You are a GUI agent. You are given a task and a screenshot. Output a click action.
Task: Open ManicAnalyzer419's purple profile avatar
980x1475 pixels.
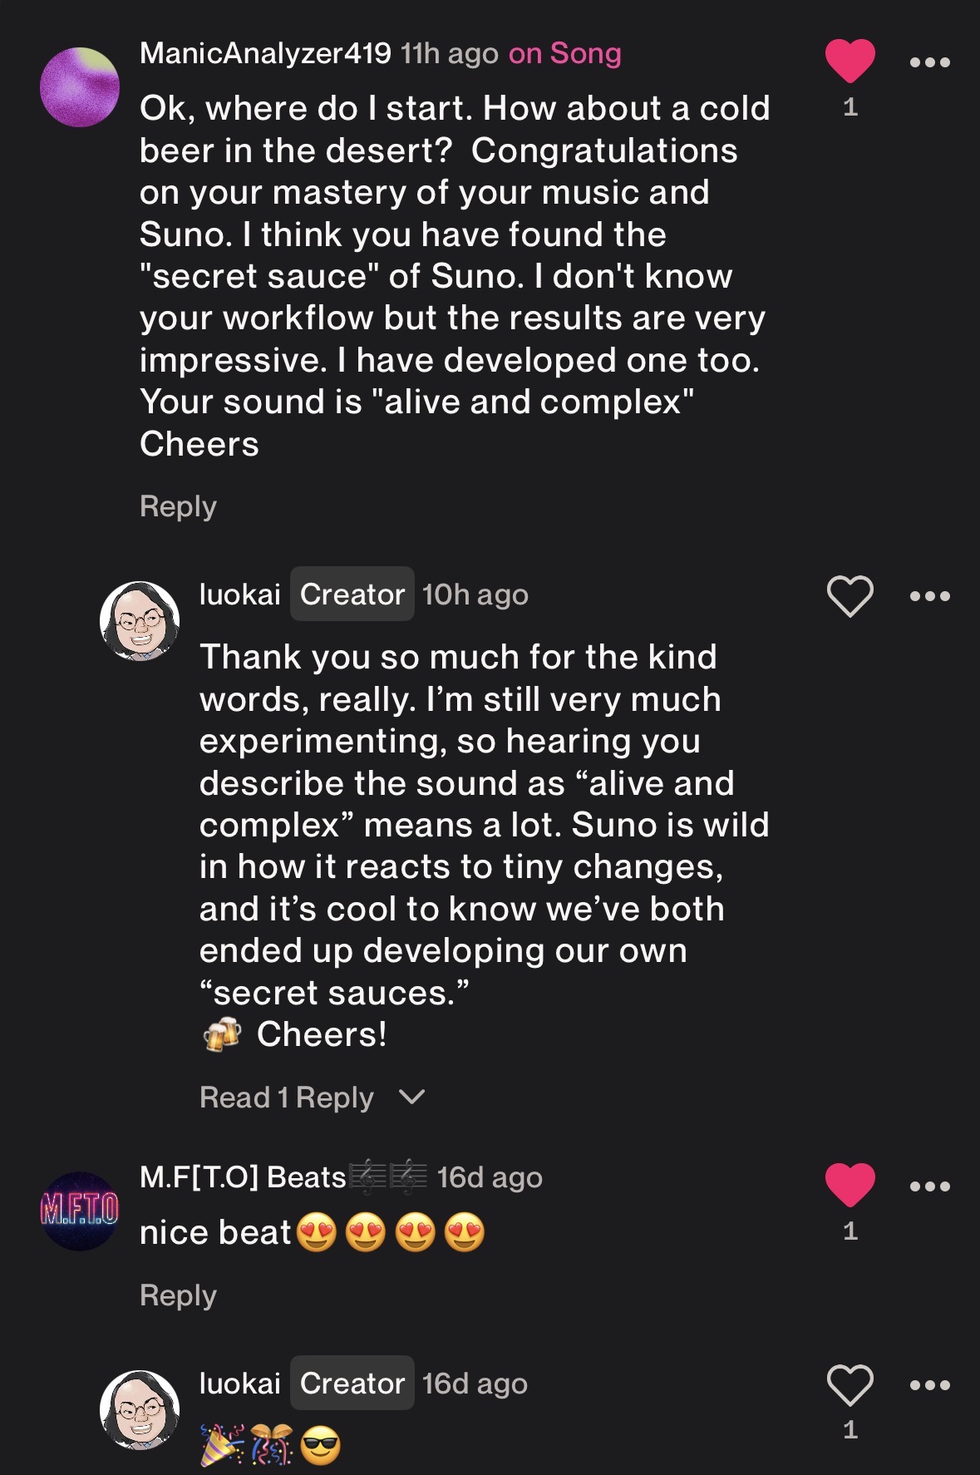click(x=80, y=87)
